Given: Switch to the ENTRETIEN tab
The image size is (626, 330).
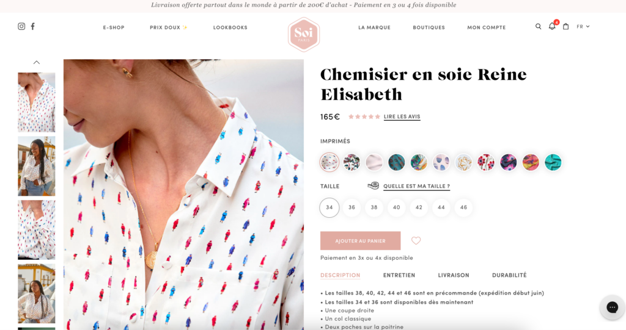Looking at the screenshot, I should point(399,275).
